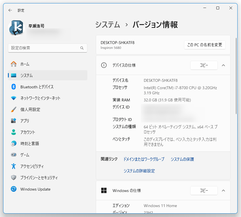Select システム display icon in sidebar

click(14, 76)
